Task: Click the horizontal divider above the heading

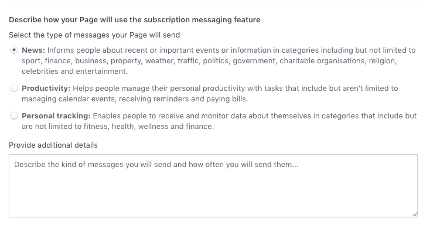Action: click(x=214, y=2)
